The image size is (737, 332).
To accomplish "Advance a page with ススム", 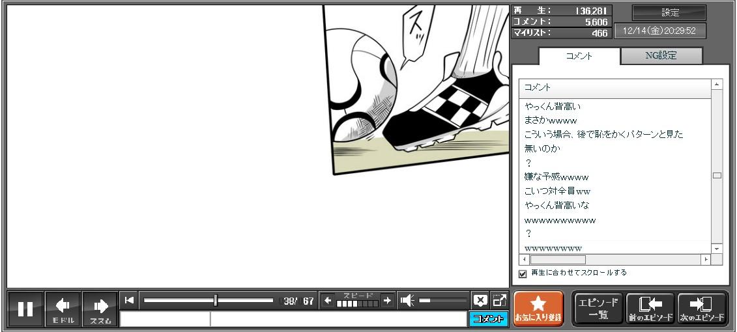I will tap(100, 309).
